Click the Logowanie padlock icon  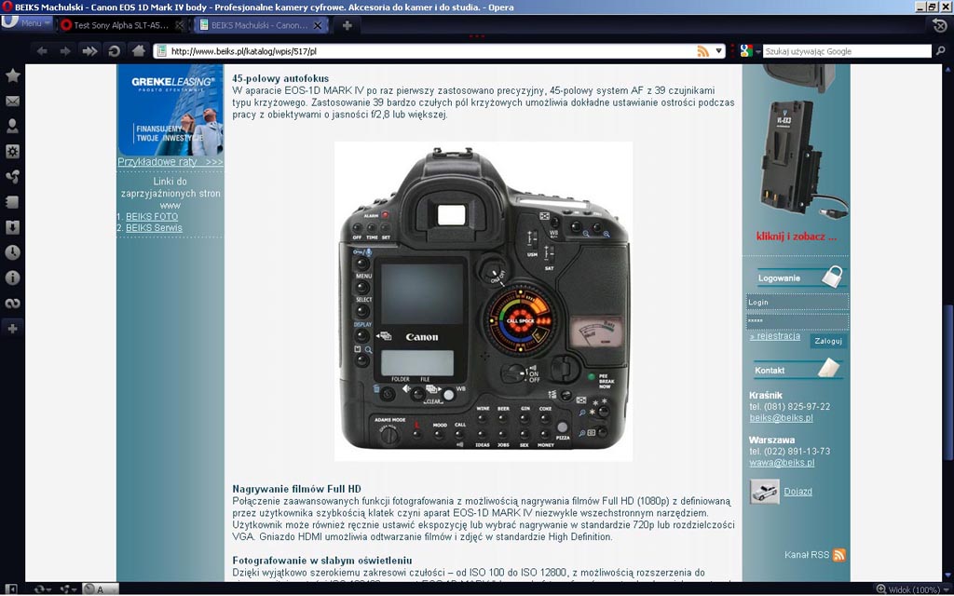(832, 277)
